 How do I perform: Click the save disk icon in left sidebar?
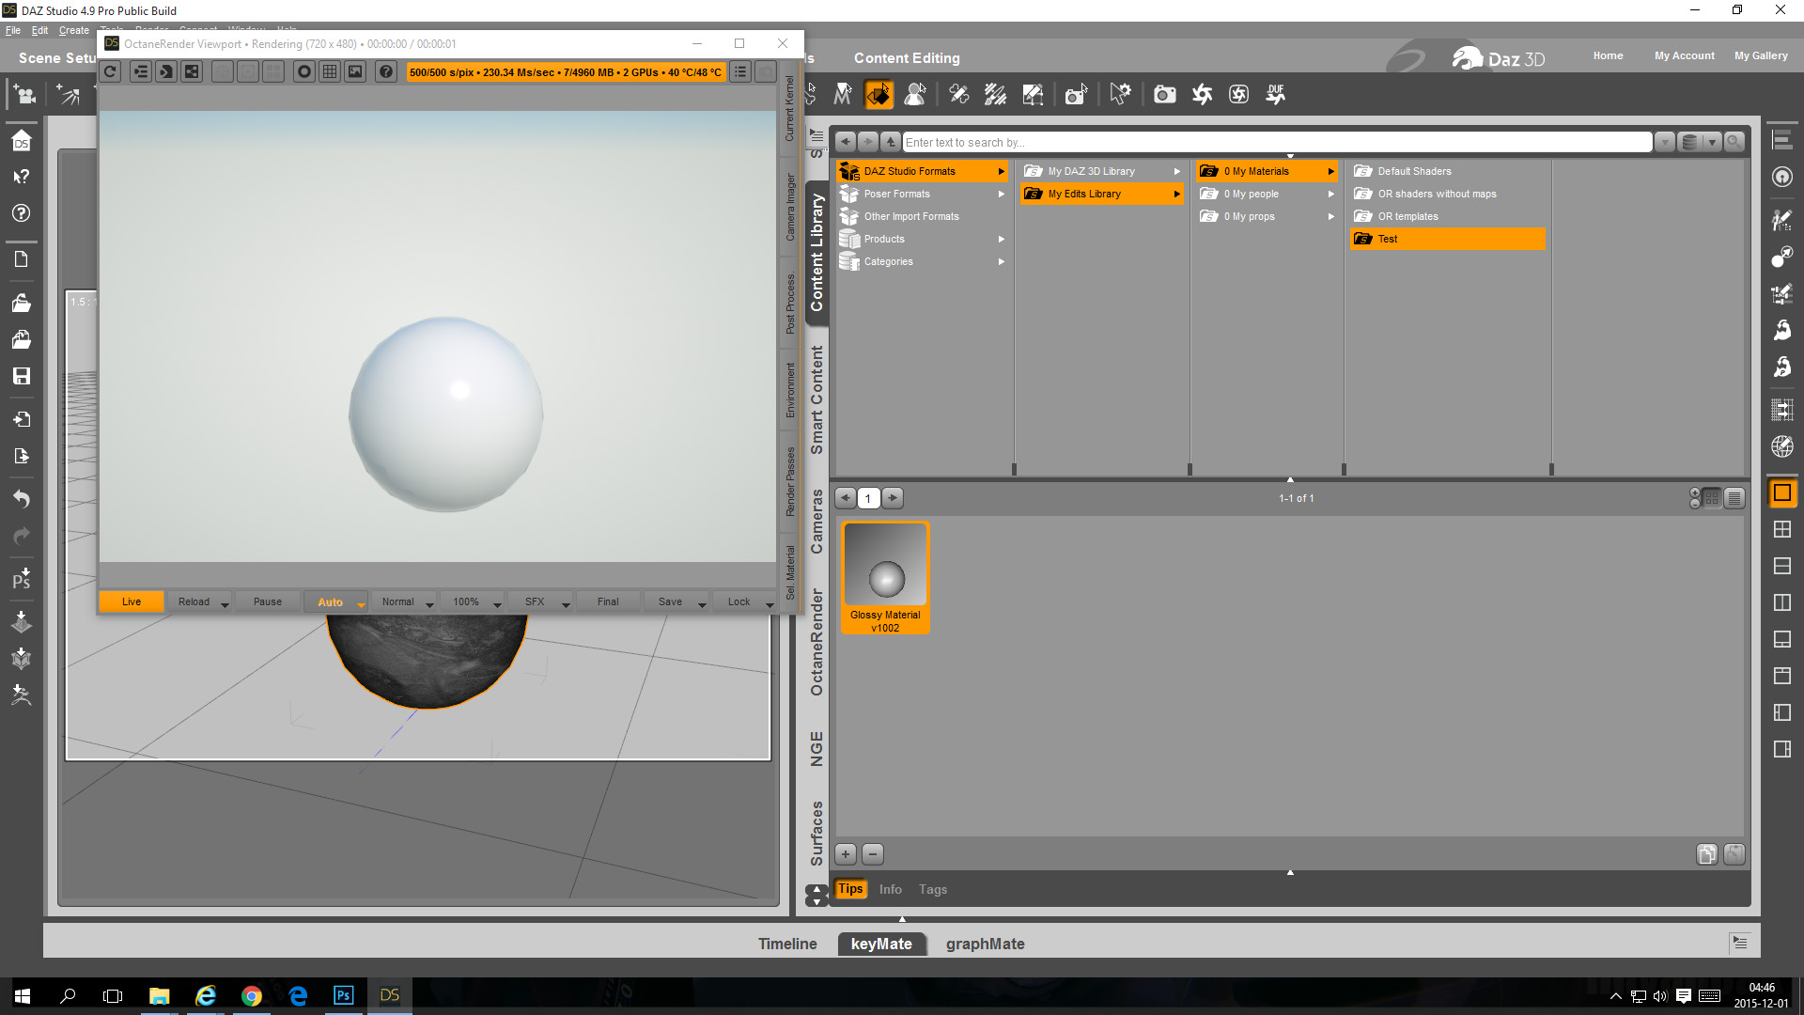(22, 376)
